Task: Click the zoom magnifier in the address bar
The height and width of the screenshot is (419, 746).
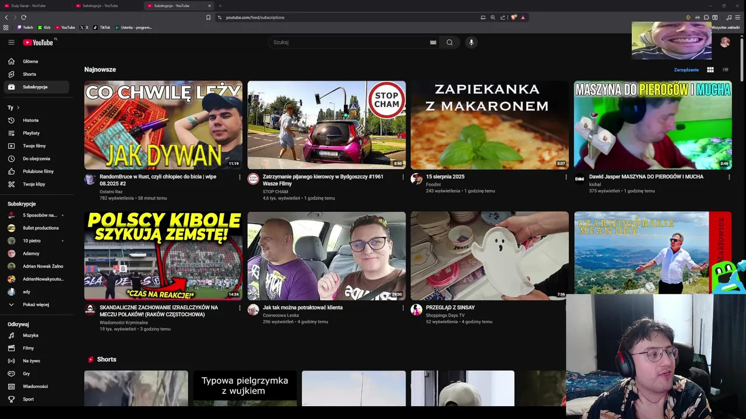Action: [492, 17]
